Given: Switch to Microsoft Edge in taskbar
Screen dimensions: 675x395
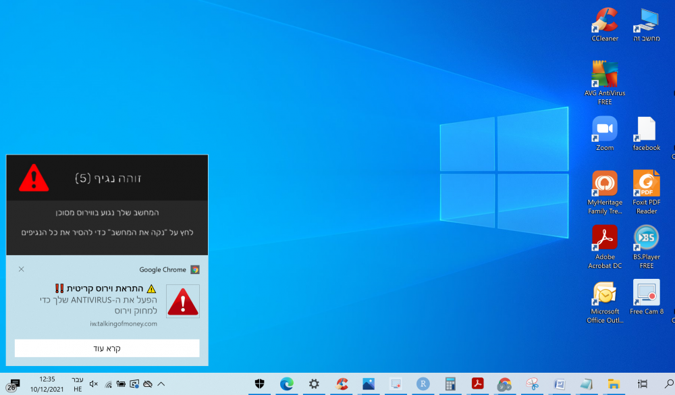Looking at the screenshot, I should pyautogui.click(x=287, y=384).
